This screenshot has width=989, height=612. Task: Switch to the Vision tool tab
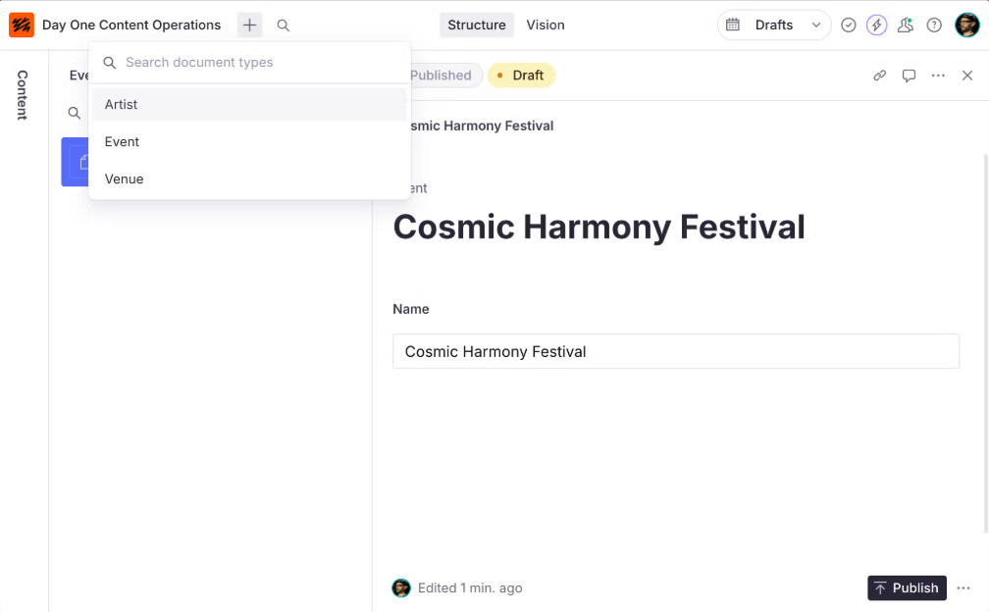pos(546,25)
